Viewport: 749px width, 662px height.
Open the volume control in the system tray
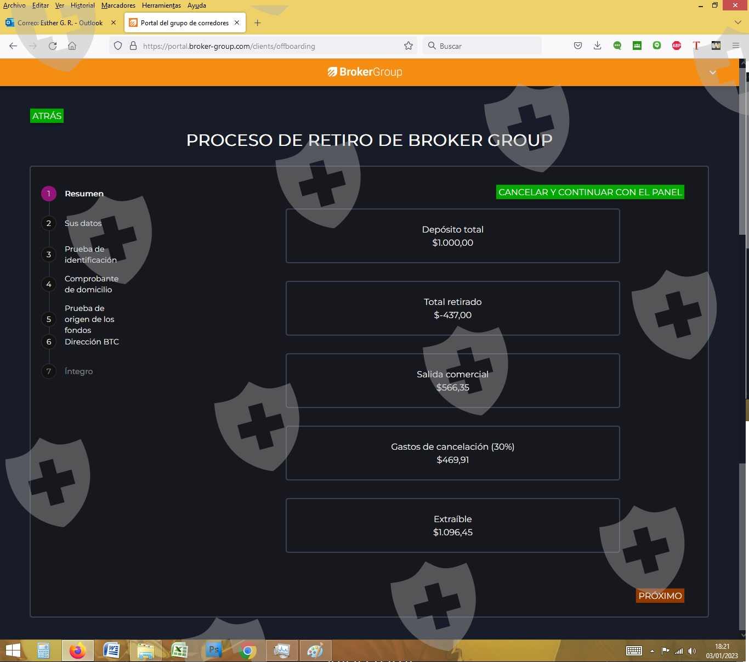(692, 651)
